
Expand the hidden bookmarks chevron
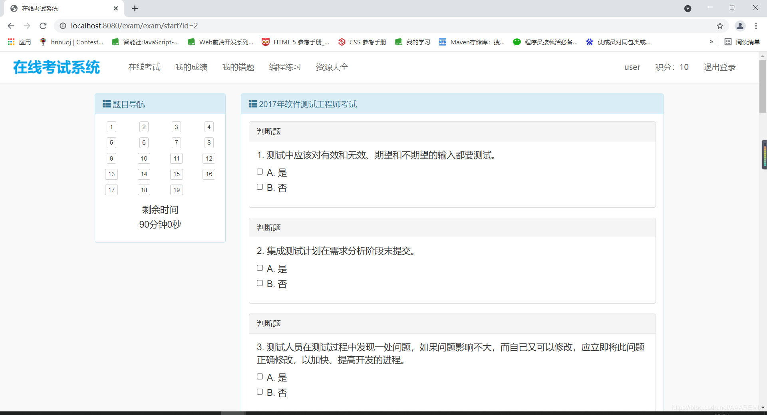[x=711, y=42]
